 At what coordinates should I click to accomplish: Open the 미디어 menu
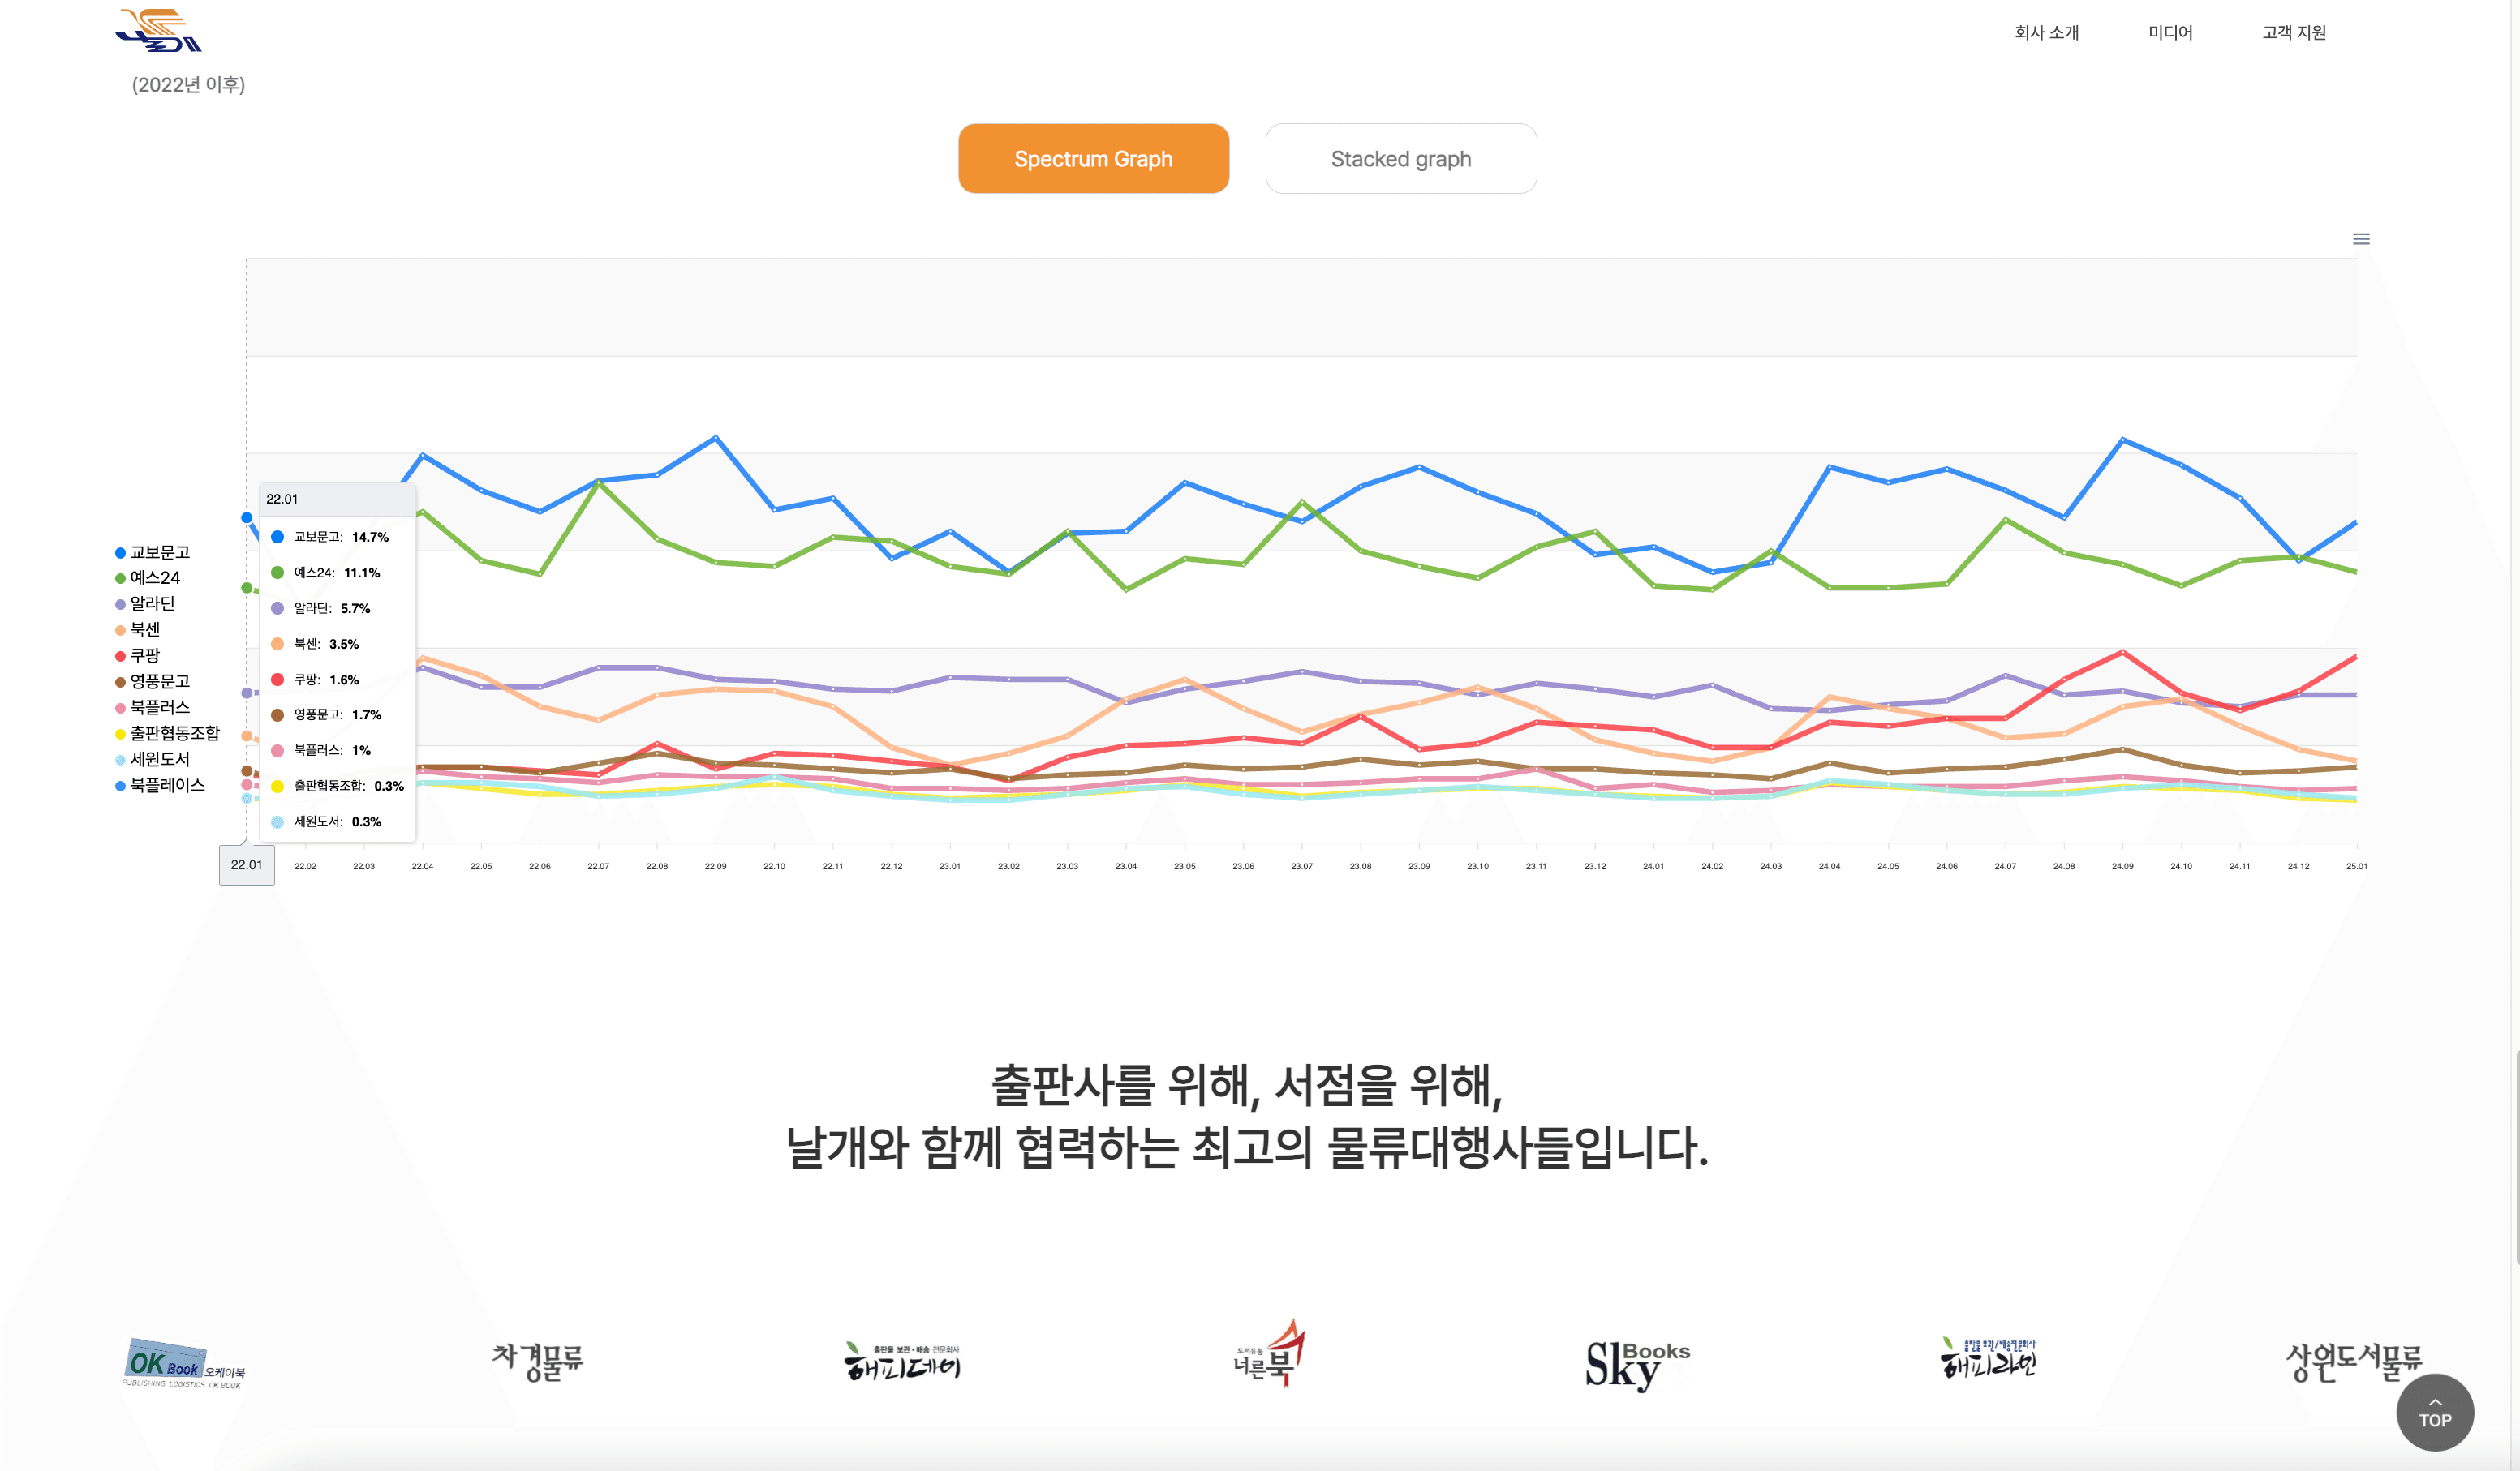point(2170,33)
